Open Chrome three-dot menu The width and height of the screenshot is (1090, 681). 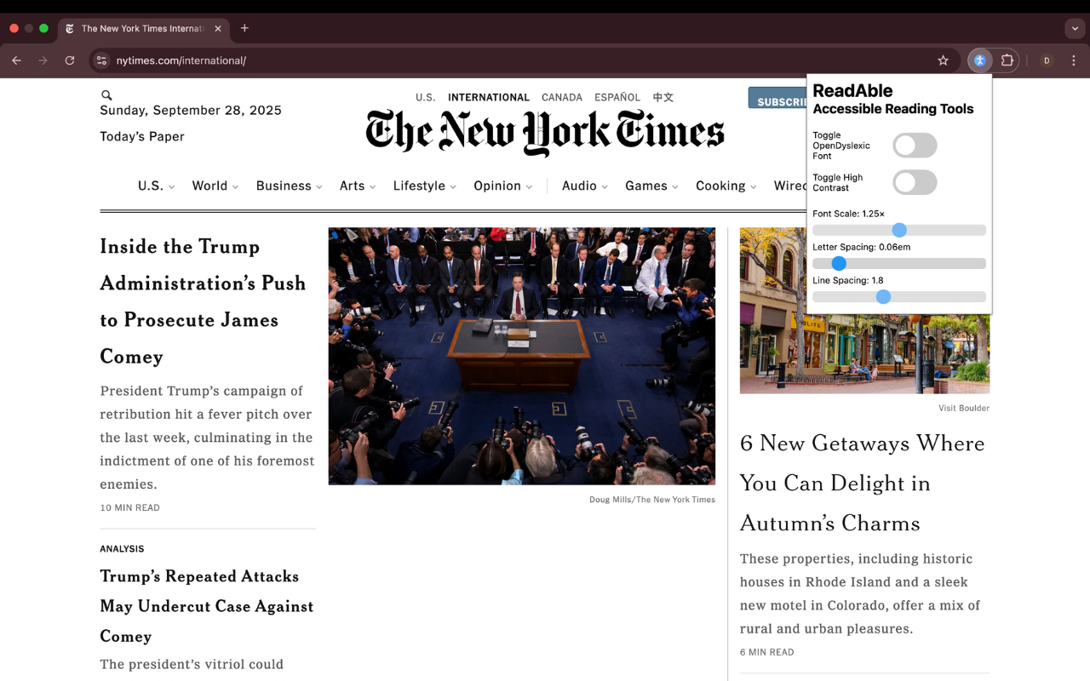[x=1074, y=60]
